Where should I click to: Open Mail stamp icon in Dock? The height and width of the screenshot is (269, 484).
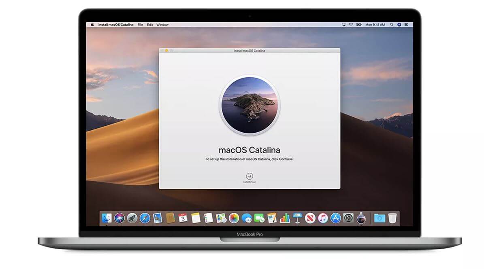pyautogui.click(x=158, y=218)
